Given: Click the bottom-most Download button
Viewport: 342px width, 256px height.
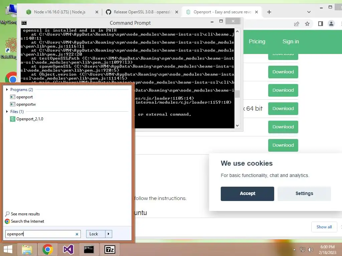Looking at the screenshot, I should pyautogui.click(x=283, y=145).
